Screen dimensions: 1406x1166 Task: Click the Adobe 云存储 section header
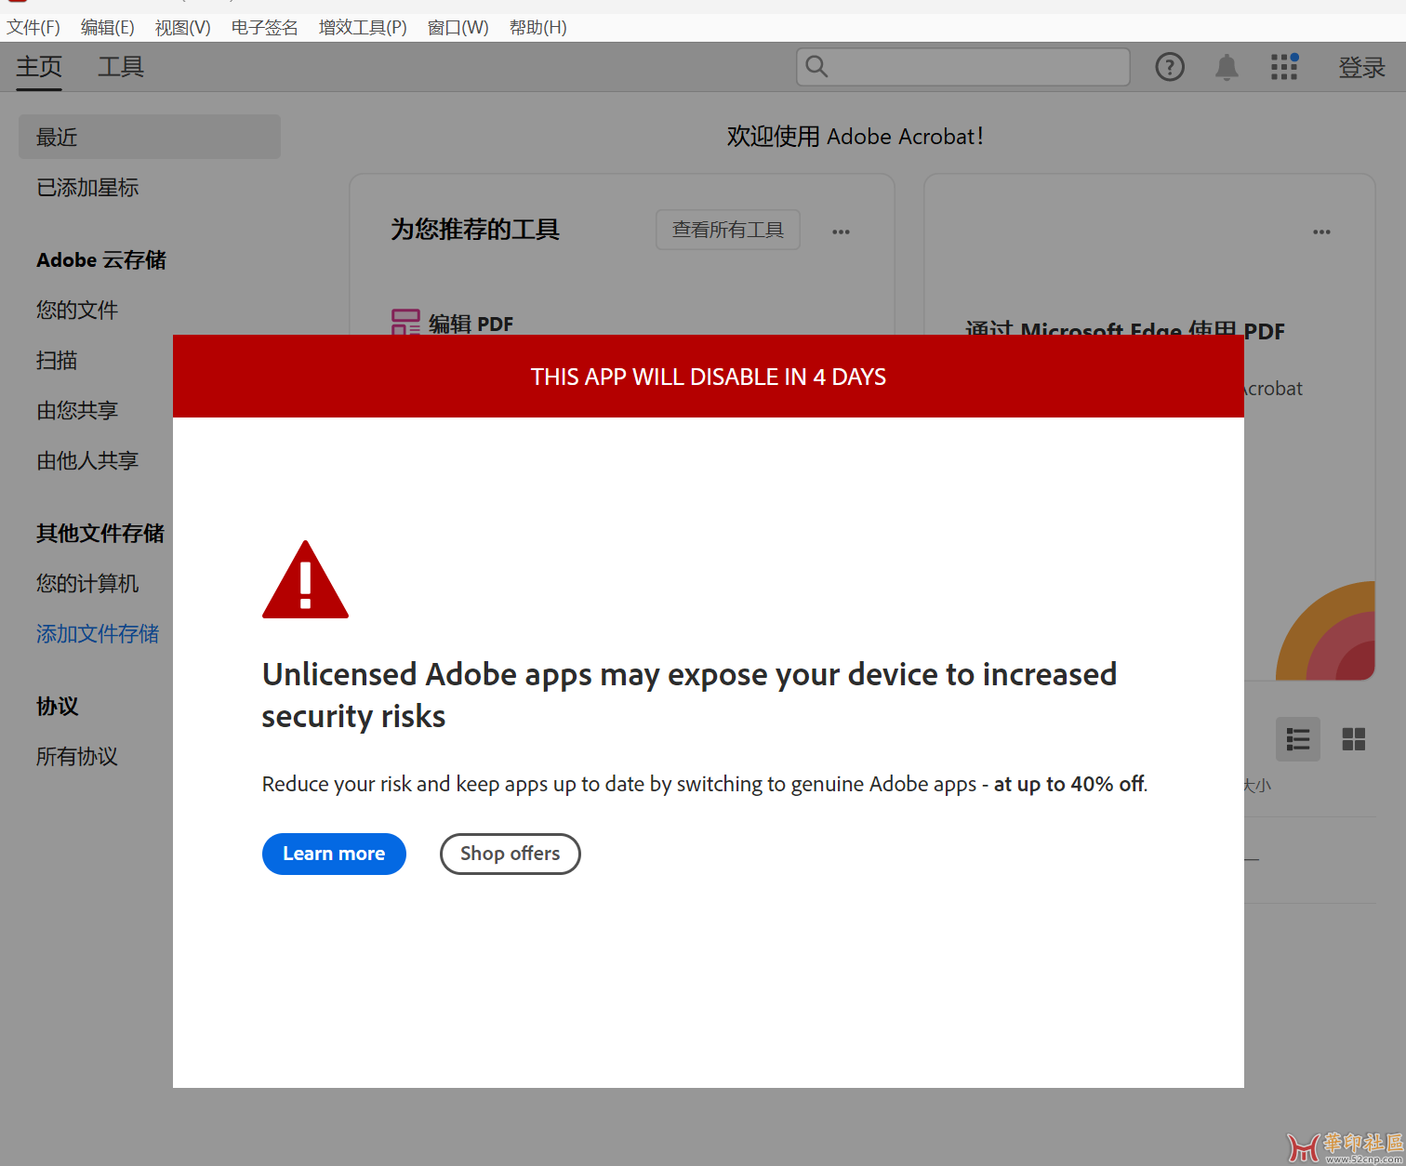pyautogui.click(x=101, y=260)
